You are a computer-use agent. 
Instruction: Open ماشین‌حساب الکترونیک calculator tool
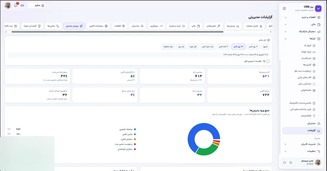click(x=302, y=103)
